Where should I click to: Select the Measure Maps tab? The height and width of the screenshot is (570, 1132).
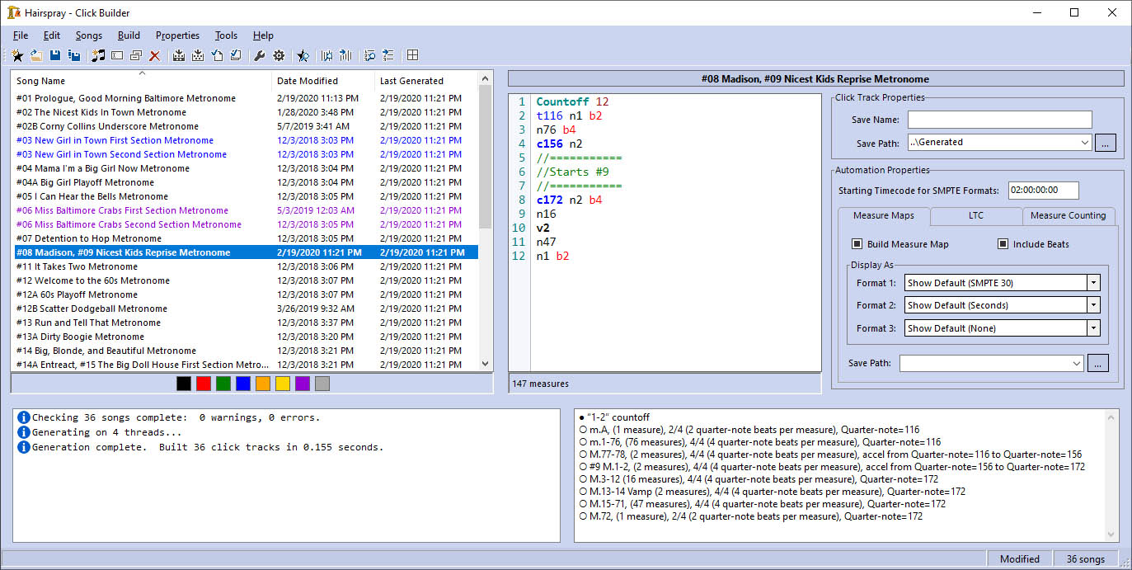pos(884,215)
